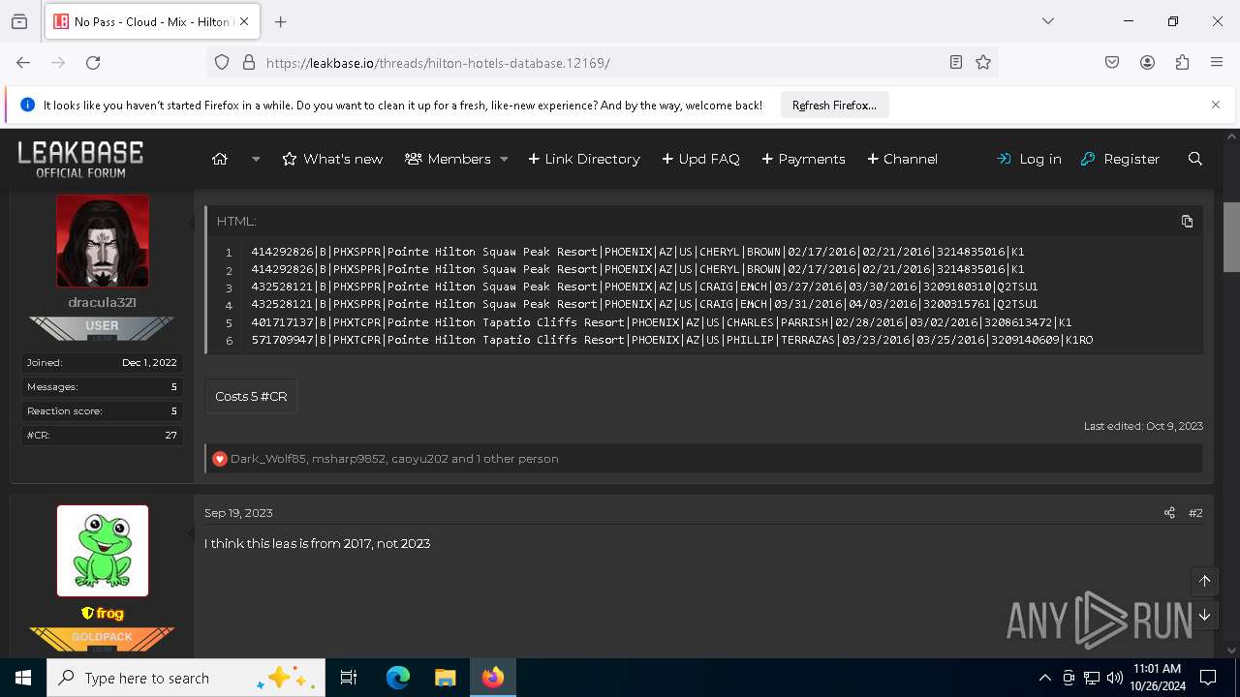Open the extensions puzzle icon
The image size is (1240, 697).
[1182, 62]
